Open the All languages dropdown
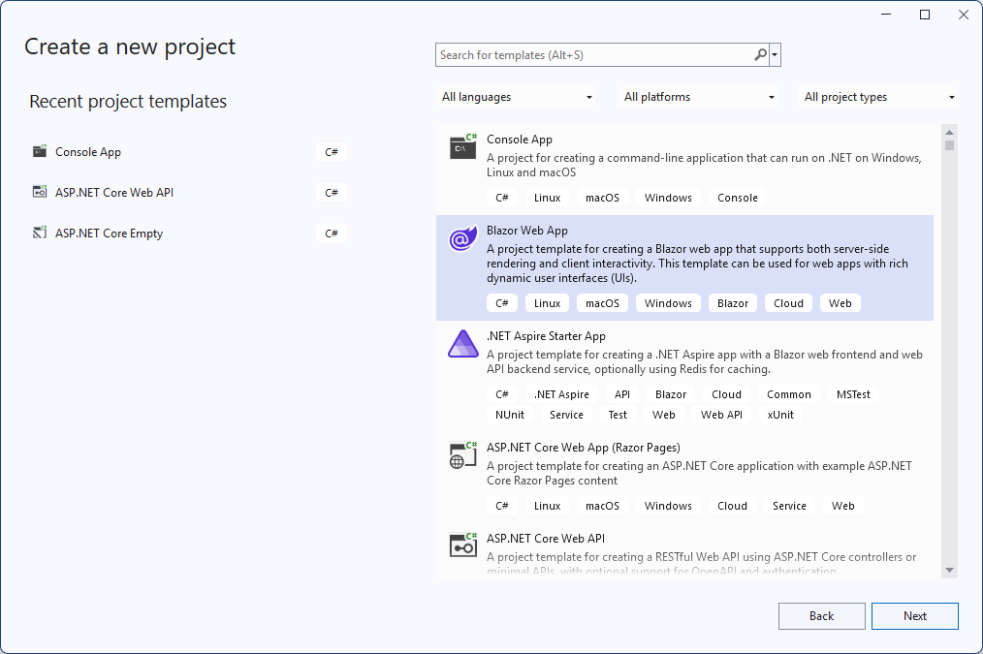983x654 pixels. click(517, 97)
